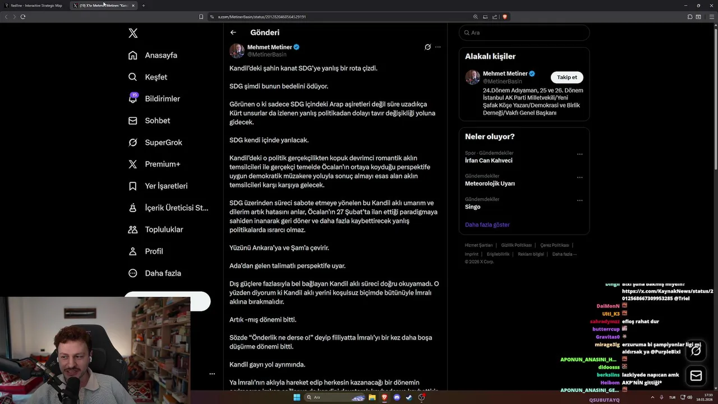
Task: Open Meteorolojik Uyarı trend
Action: (490, 183)
